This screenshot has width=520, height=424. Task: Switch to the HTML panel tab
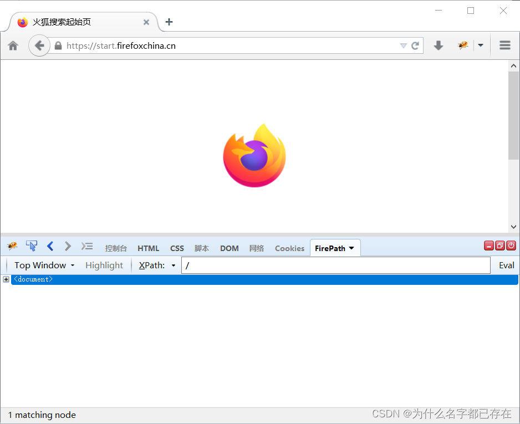point(148,248)
